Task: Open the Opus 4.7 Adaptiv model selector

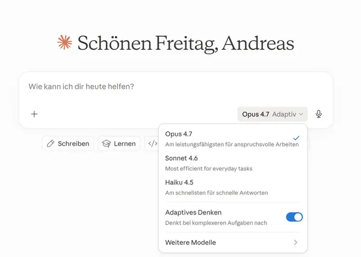Action: click(272, 114)
